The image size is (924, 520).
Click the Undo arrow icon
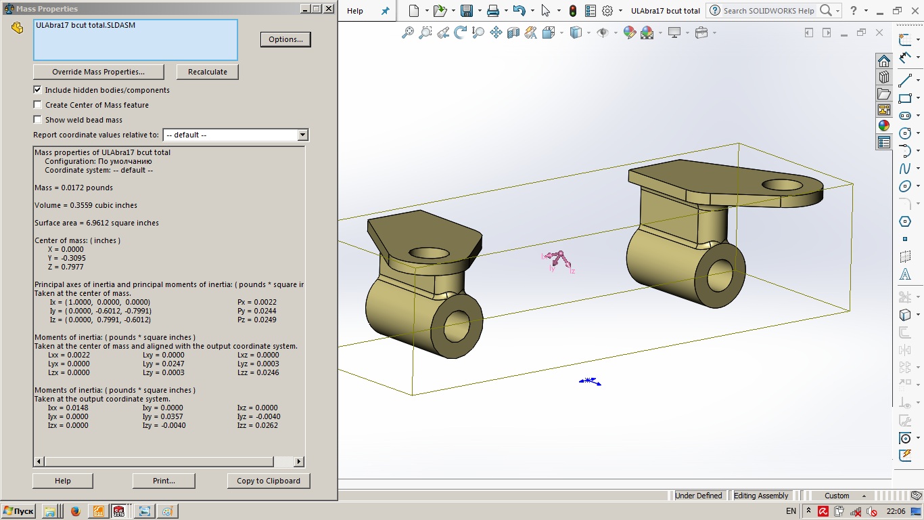point(519,11)
